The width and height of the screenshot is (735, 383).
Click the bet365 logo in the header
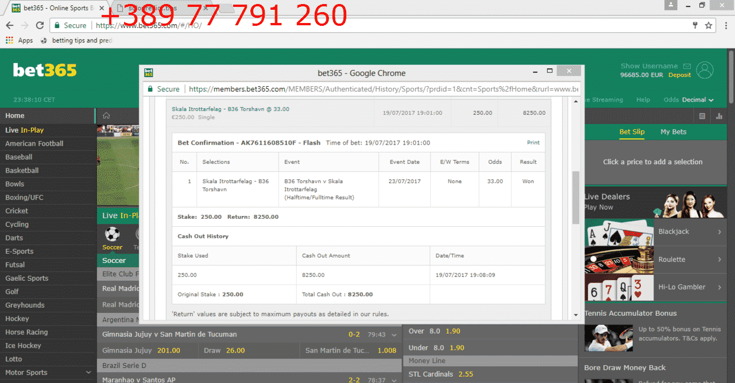click(45, 70)
